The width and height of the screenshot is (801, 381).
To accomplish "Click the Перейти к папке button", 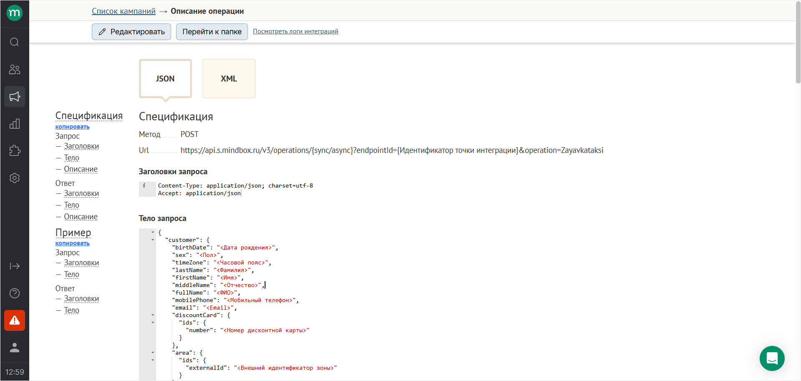I will click(212, 32).
